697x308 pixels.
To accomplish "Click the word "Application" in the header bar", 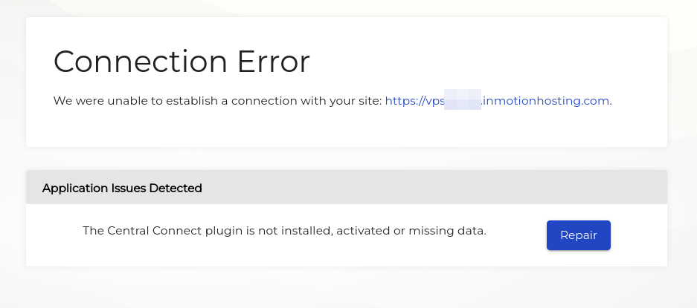I will (x=76, y=189).
